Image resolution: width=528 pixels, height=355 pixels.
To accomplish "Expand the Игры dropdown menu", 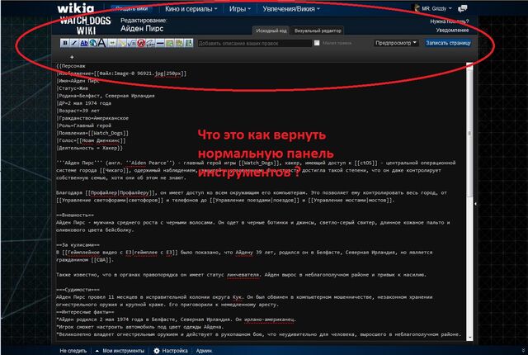I will [240, 9].
